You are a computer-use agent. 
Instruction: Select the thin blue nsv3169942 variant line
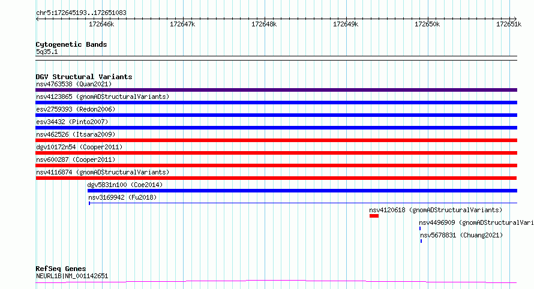tap(303, 203)
